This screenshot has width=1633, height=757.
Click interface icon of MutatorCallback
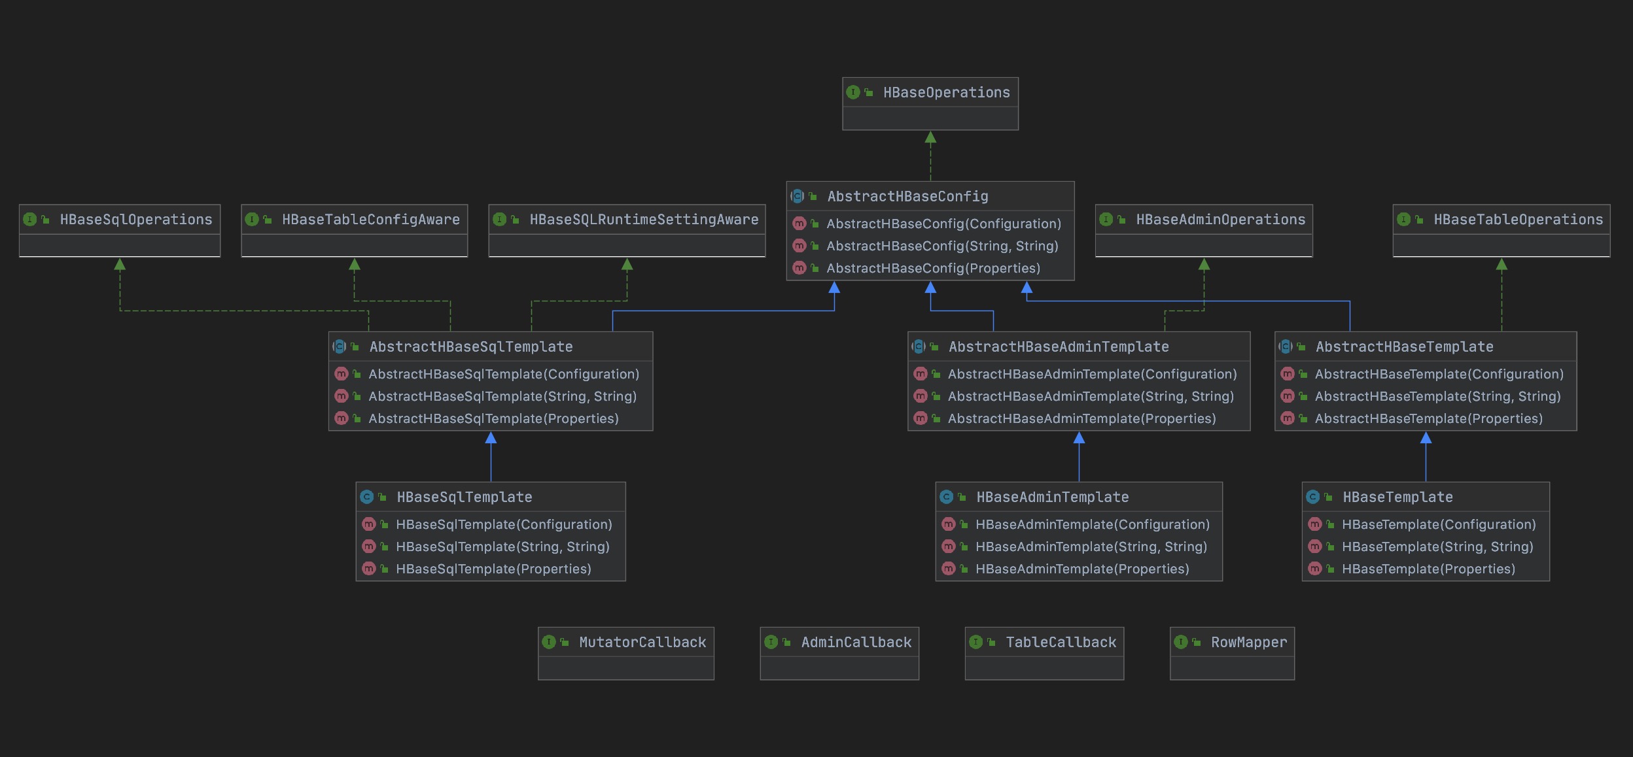tap(549, 642)
